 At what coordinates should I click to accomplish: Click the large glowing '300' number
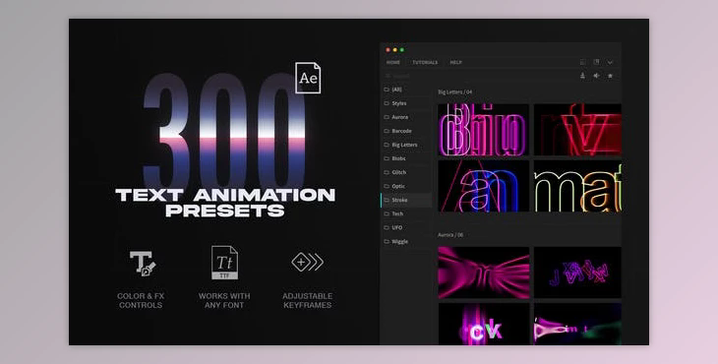pyautogui.click(x=224, y=132)
